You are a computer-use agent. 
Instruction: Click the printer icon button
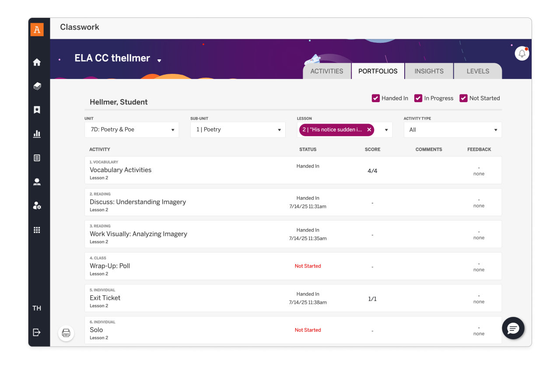tap(66, 333)
